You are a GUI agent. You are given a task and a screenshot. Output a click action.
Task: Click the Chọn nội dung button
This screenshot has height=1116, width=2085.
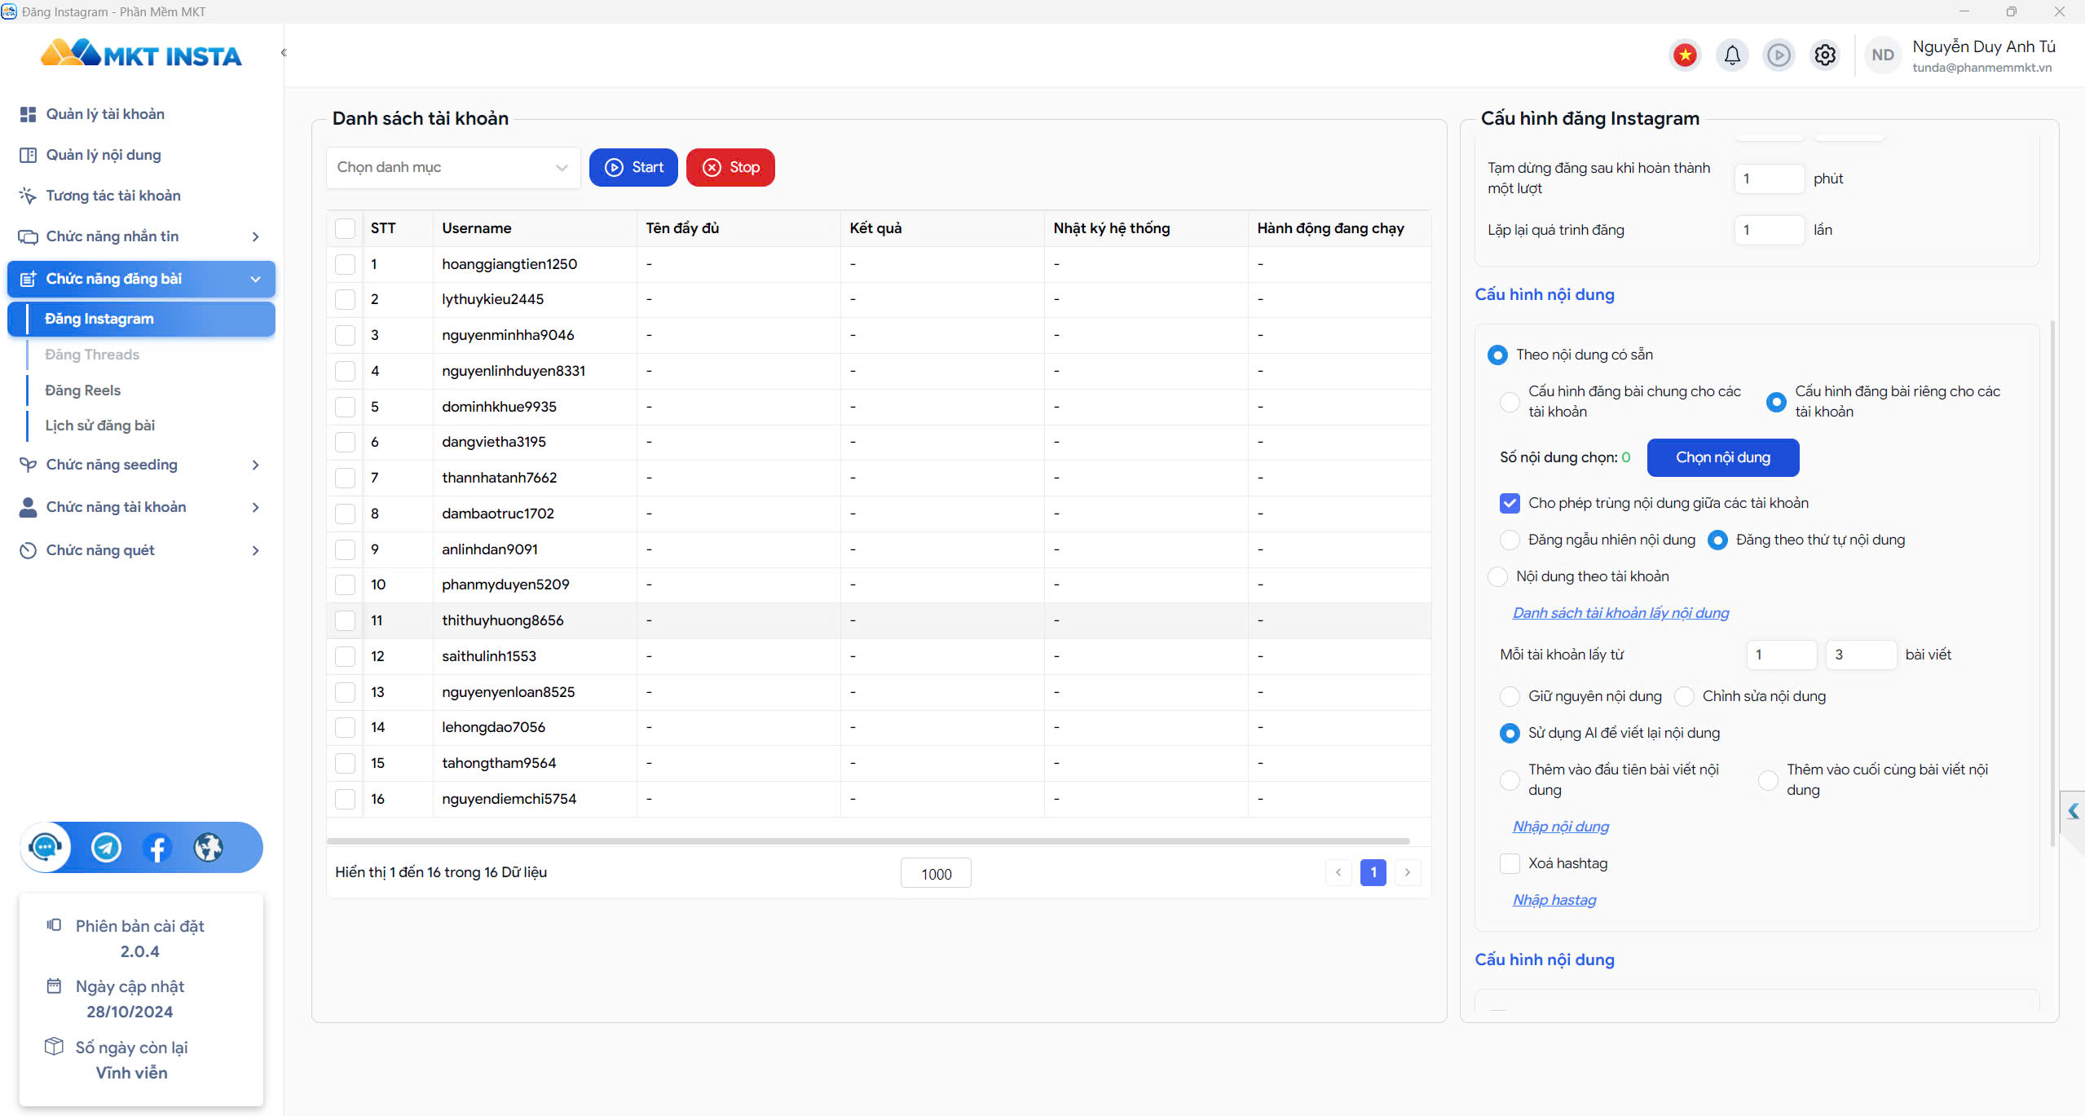(x=1723, y=457)
